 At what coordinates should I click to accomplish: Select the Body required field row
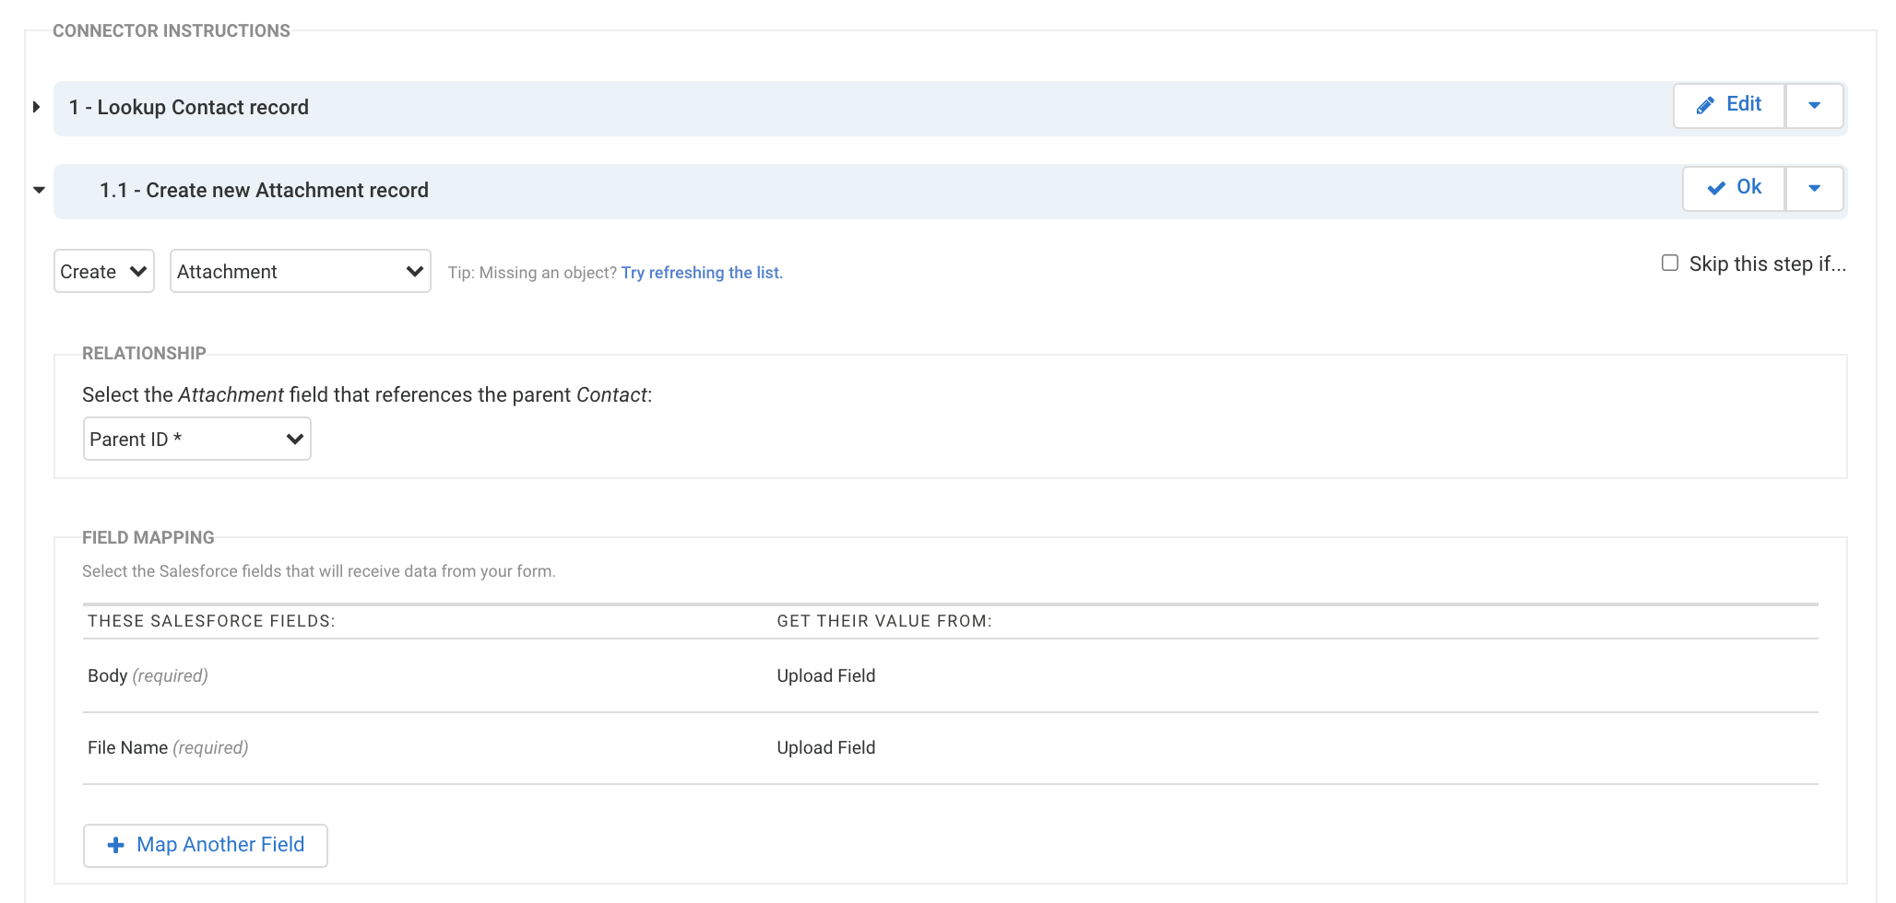pyautogui.click(x=148, y=675)
